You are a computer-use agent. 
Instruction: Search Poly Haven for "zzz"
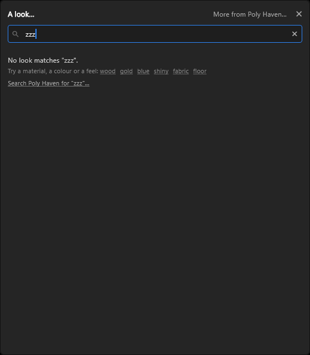point(49,83)
